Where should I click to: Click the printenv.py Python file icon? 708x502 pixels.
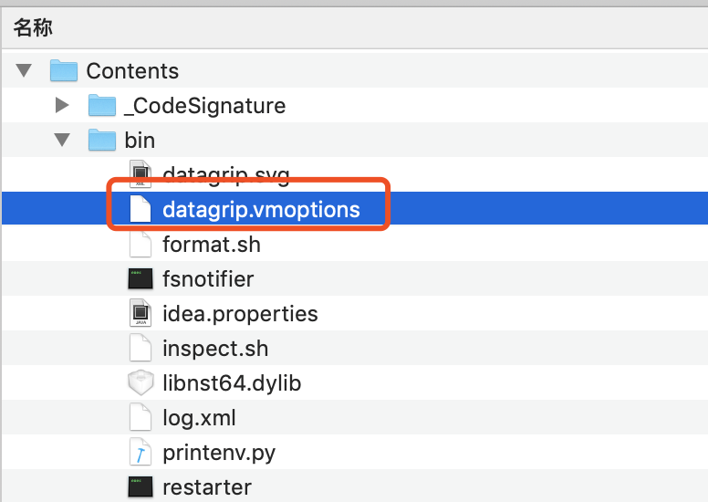pos(140,453)
